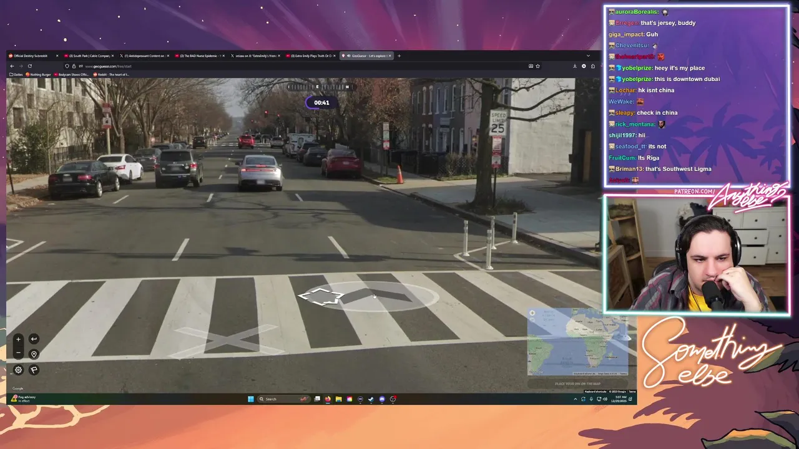
Task: Click chat message 'that's Southwest Ligma'
Action: coord(678,169)
